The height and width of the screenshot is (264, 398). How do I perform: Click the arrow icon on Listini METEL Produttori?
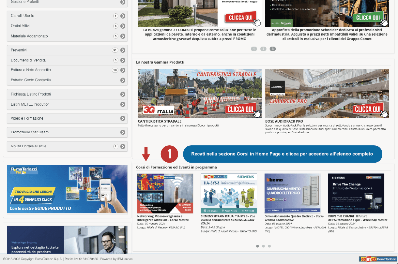(123, 105)
